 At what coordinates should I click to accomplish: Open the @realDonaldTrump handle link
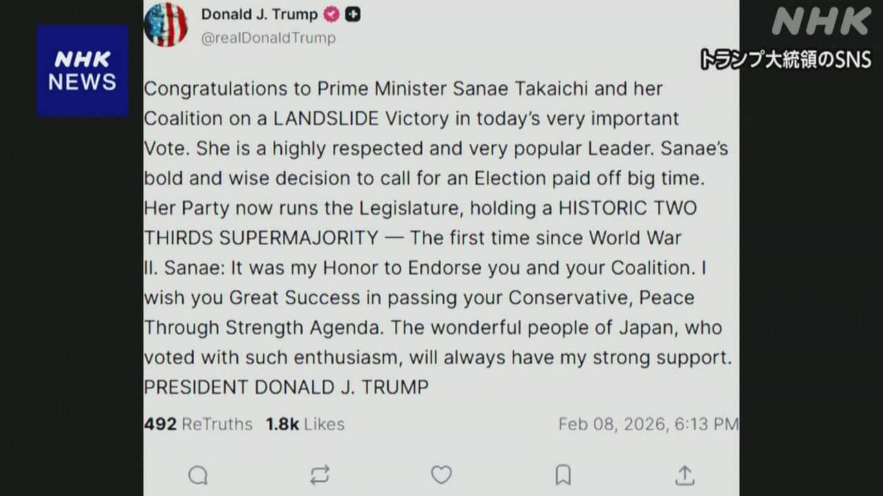point(268,38)
